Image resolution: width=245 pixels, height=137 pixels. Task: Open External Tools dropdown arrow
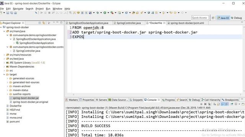pyautogui.click(x=116, y=13)
